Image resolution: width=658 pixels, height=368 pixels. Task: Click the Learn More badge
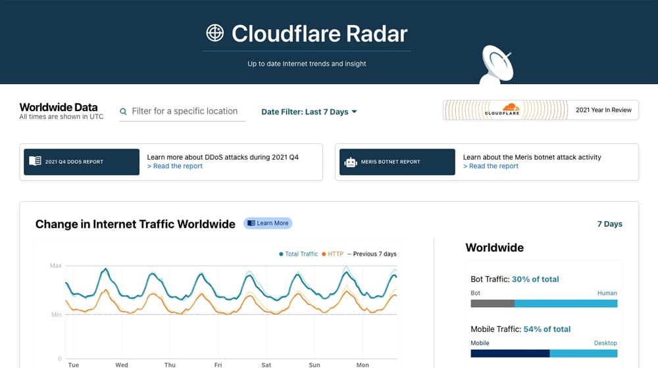tap(268, 223)
